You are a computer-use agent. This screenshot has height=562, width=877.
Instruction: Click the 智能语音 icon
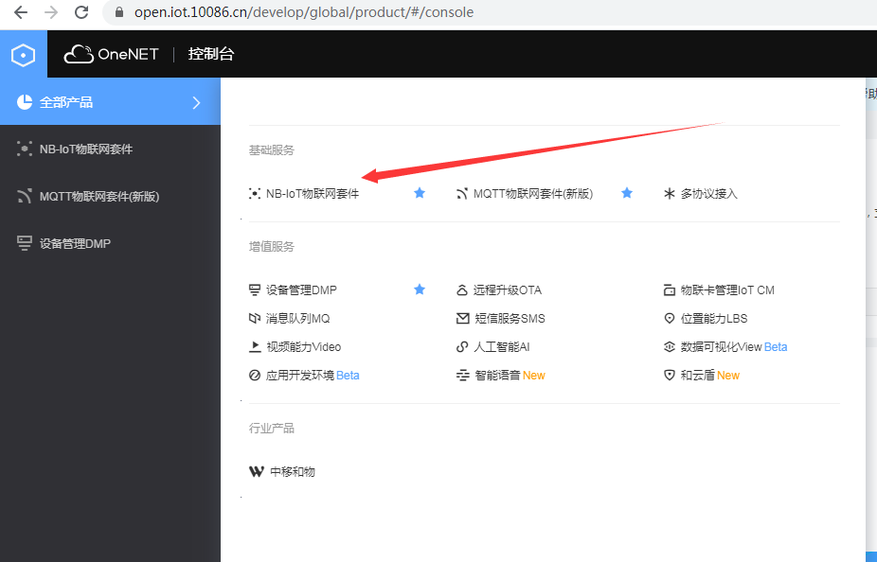click(x=462, y=376)
